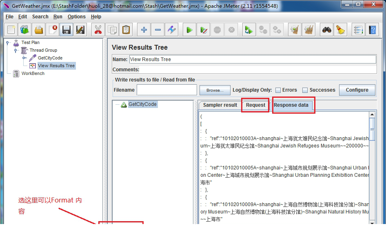Click the Toggle enable/disable icon
Screen dimensions: 386x233
[172, 30]
